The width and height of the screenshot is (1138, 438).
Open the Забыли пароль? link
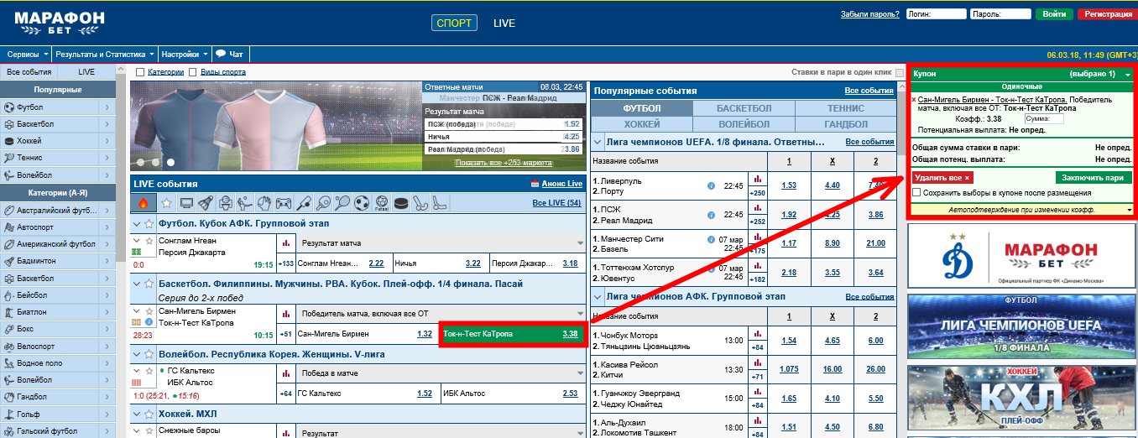coord(870,14)
